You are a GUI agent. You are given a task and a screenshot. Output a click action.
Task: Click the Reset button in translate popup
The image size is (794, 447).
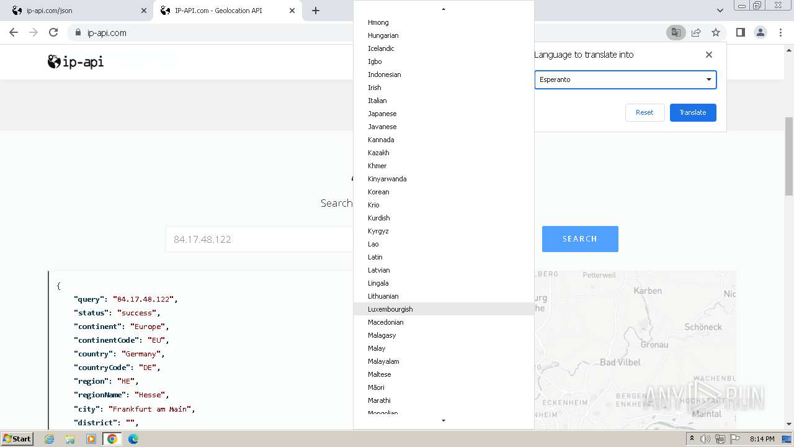645,112
